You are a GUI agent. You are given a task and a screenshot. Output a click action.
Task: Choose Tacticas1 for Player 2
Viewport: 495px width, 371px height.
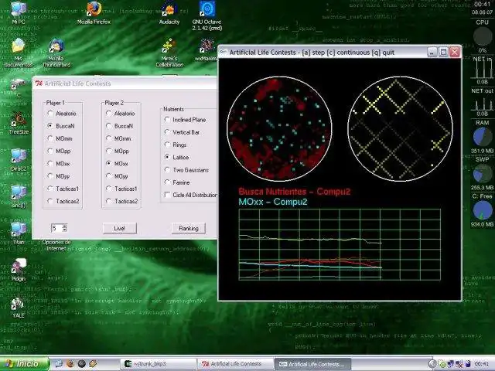(109, 189)
